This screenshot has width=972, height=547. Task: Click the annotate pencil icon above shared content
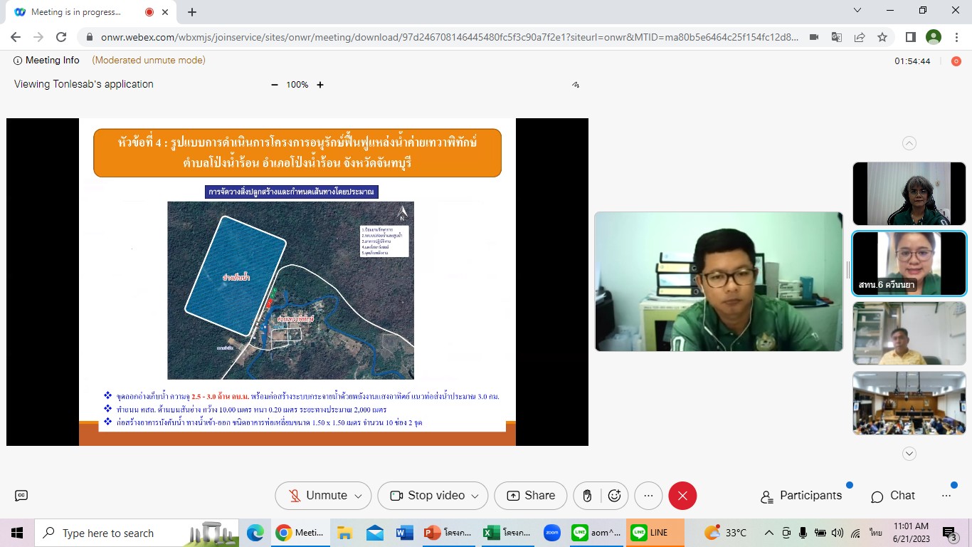click(x=576, y=85)
